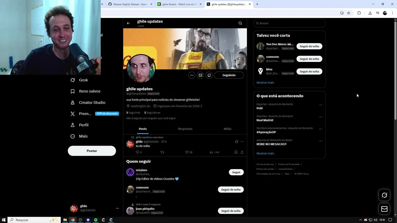The image size is (397, 223).
Task: Open the floating Grok button
Action: click(x=384, y=195)
